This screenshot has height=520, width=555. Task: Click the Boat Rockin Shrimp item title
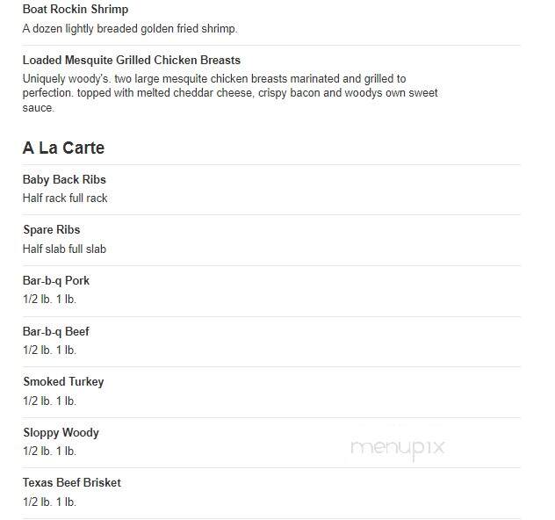(x=76, y=9)
